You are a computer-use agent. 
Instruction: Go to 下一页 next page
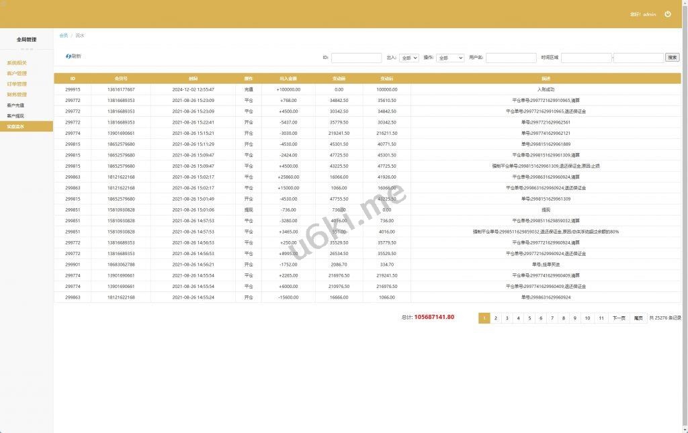click(x=618, y=318)
